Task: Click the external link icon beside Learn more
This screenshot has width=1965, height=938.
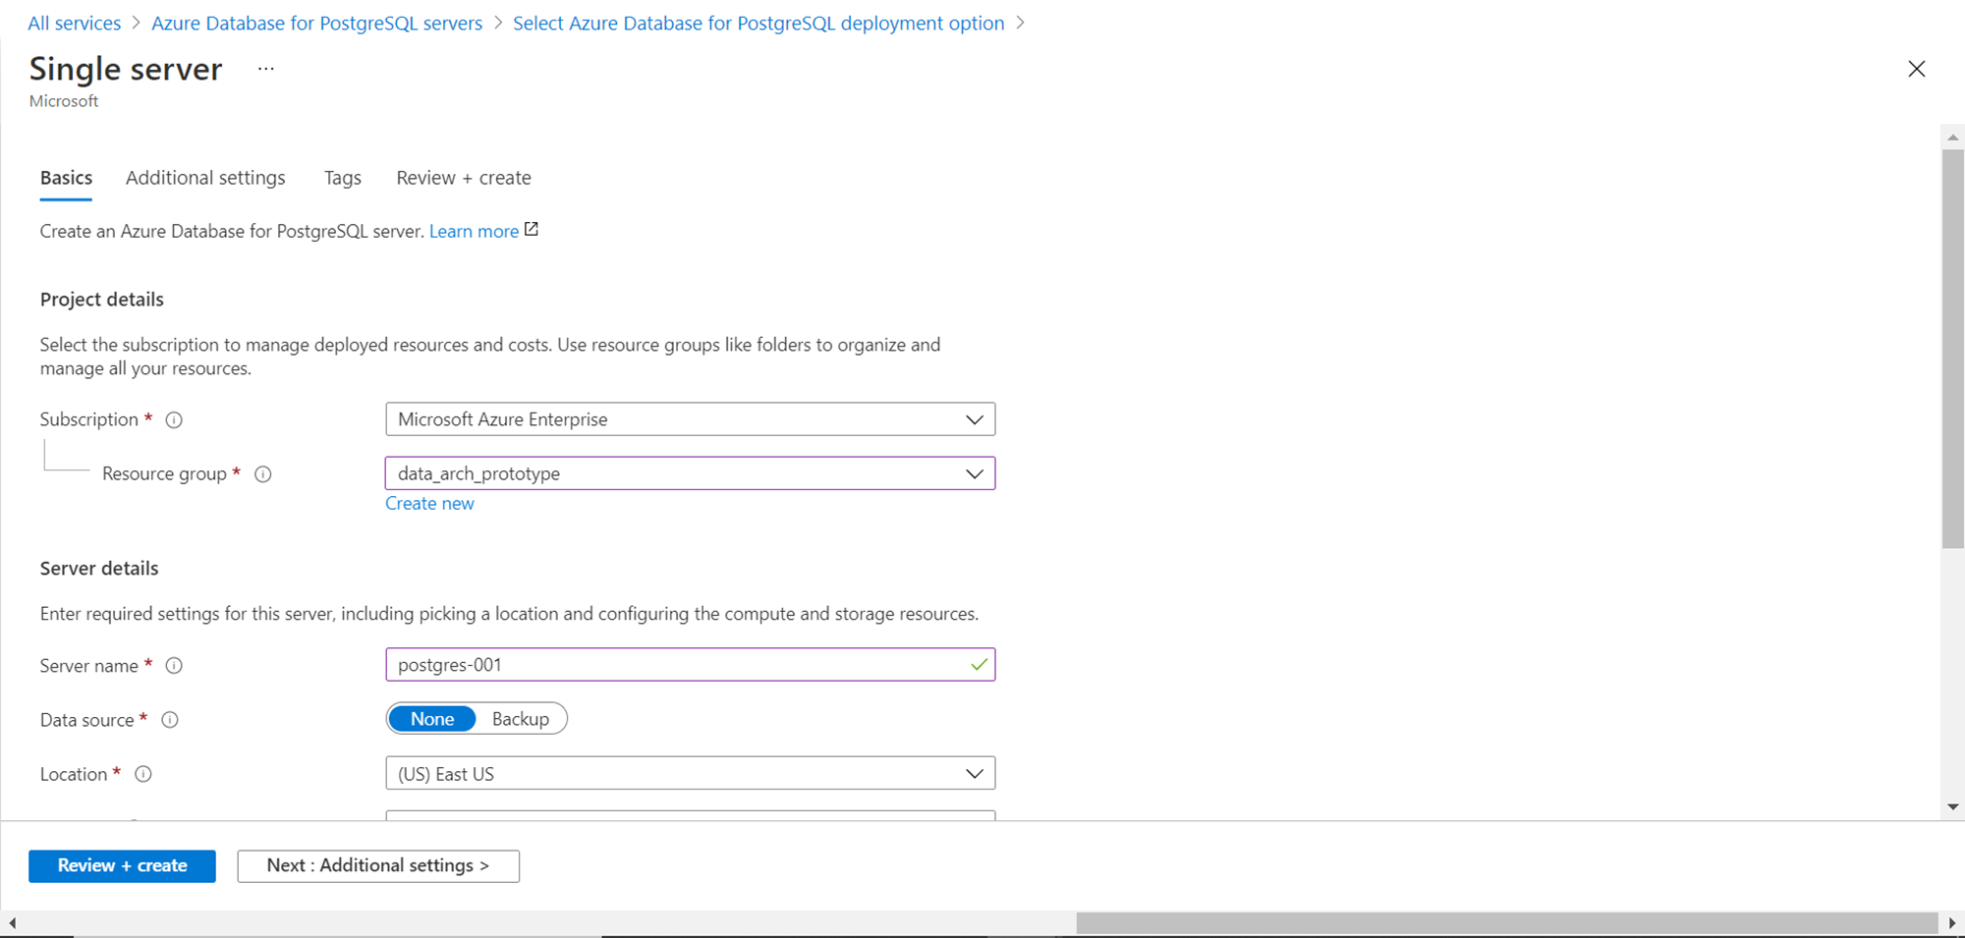Action: pos(532,230)
